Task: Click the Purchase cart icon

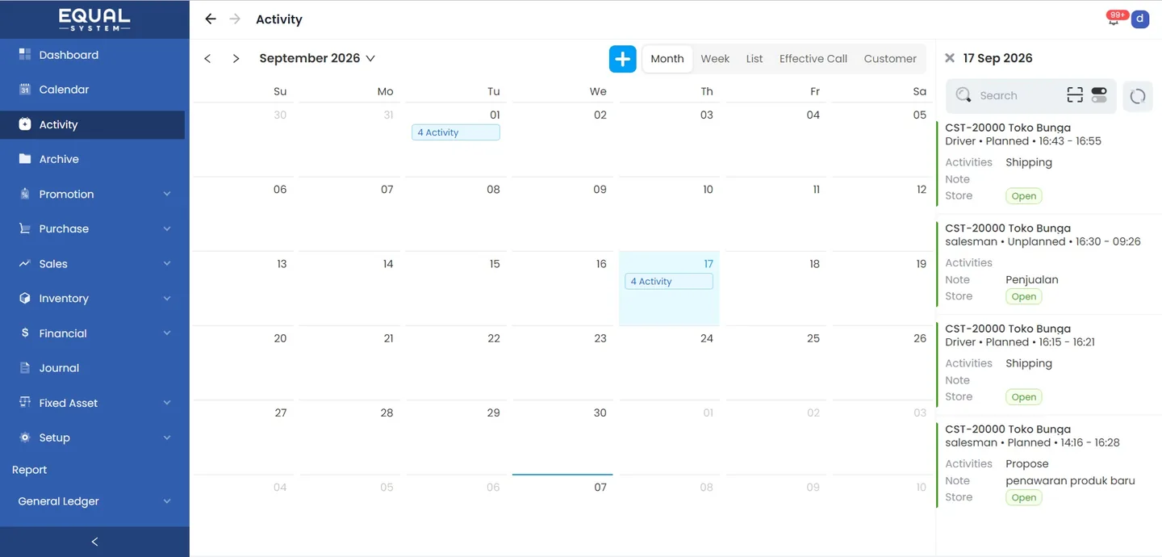Action: pyautogui.click(x=24, y=229)
